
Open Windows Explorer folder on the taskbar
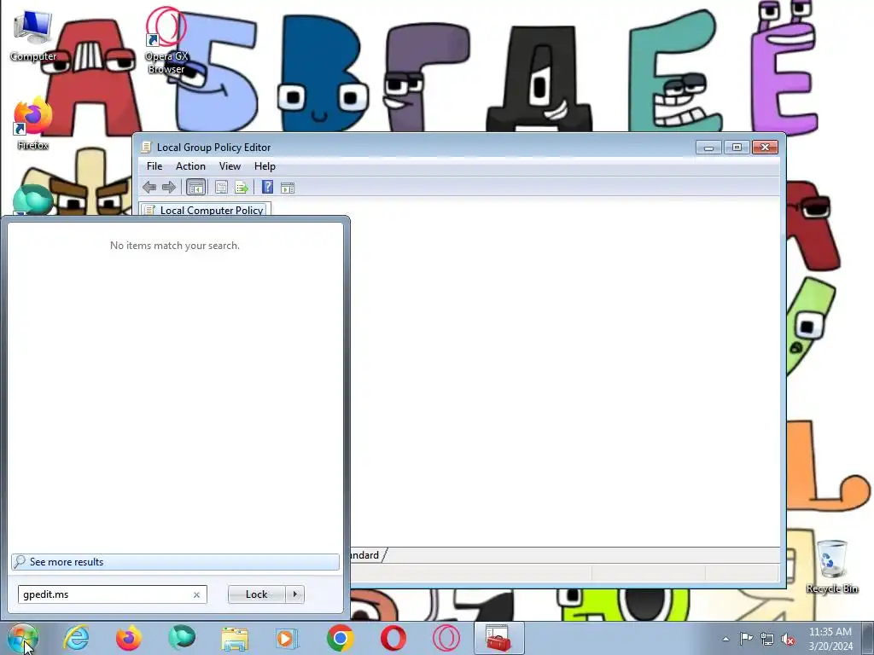(235, 638)
